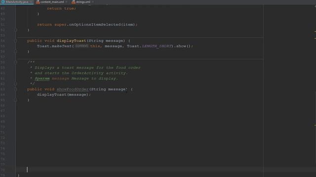Click the '@param' Javadoc tag

(42, 79)
